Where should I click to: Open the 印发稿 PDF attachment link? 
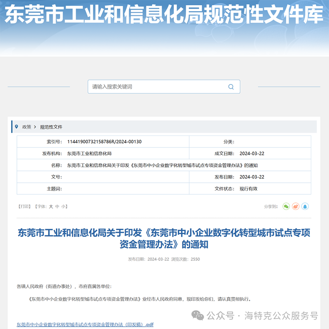85,324
